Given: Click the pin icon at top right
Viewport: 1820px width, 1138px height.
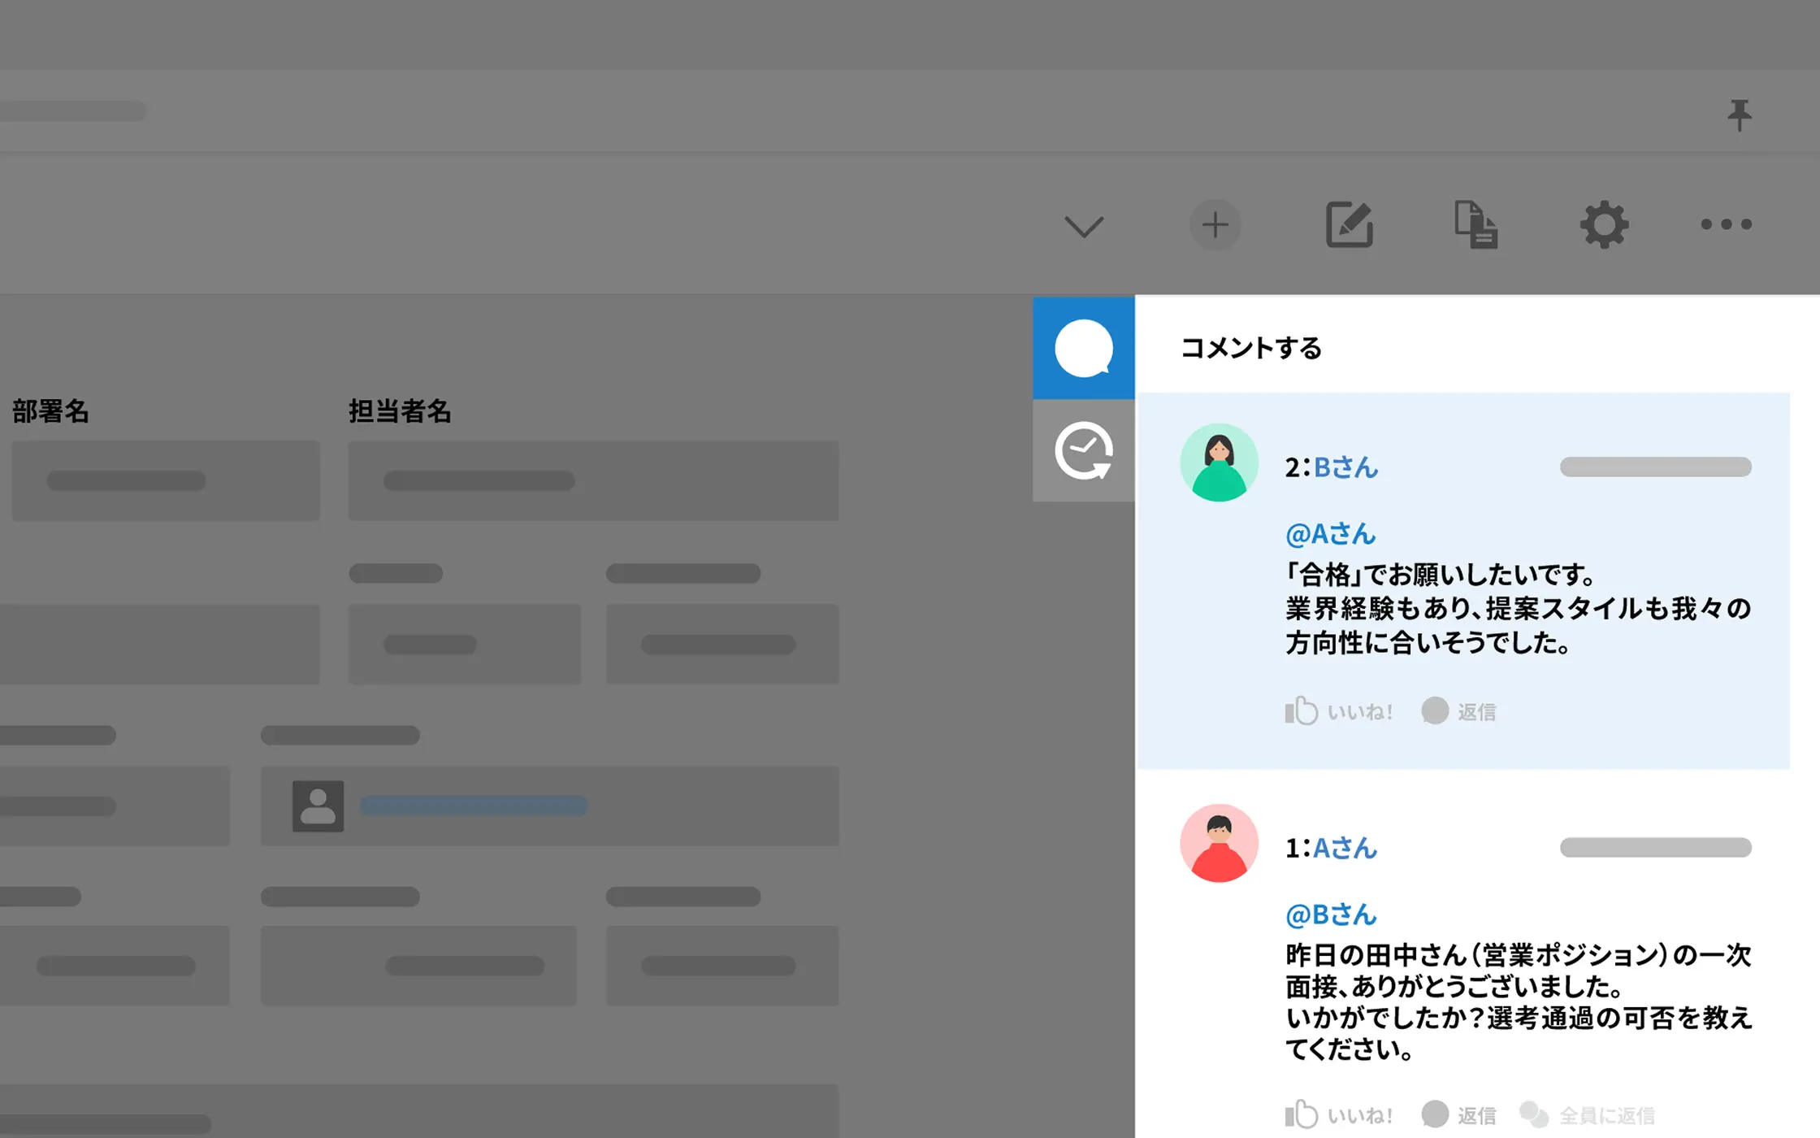Looking at the screenshot, I should [1739, 115].
